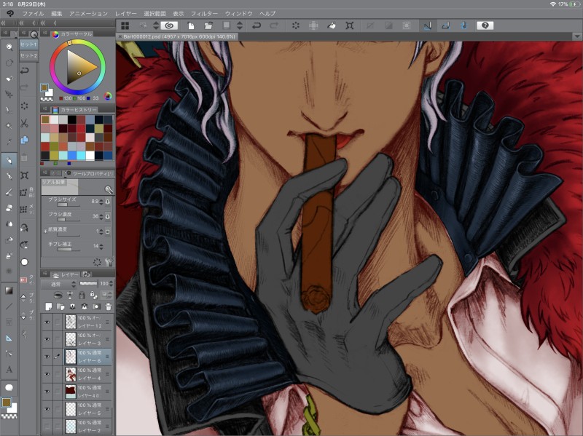The height and width of the screenshot is (436, 583).
Task: Open アニメーション menu
Action: pyautogui.click(x=88, y=14)
